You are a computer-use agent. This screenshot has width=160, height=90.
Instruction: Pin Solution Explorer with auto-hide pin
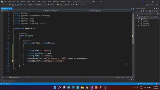tap(156, 9)
